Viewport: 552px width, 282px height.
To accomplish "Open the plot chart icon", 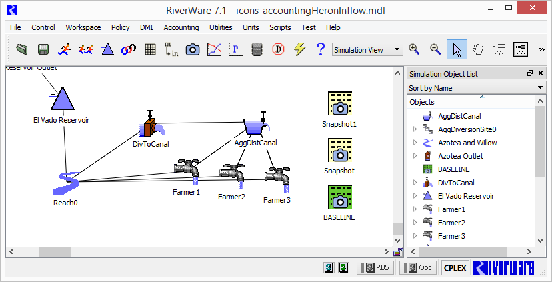I will pyautogui.click(x=215, y=49).
